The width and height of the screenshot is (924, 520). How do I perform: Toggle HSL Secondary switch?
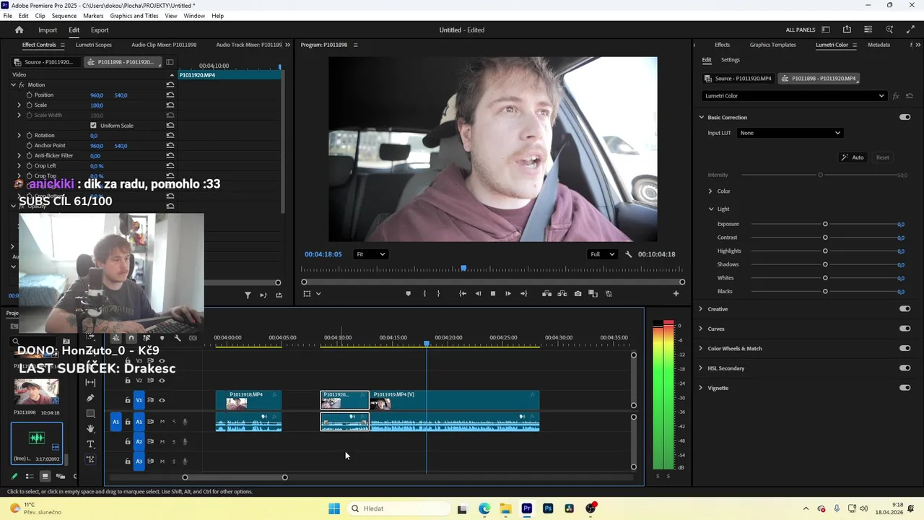[x=905, y=368]
